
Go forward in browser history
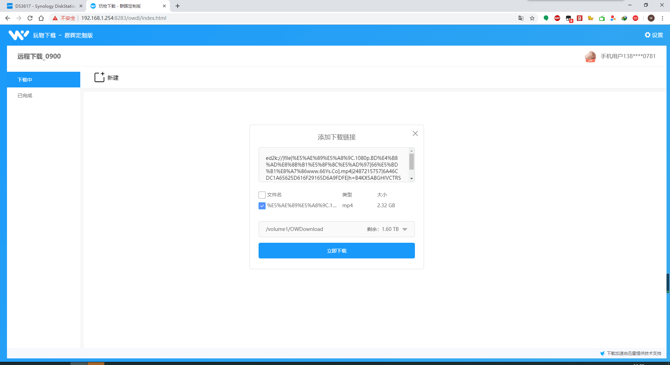click(x=19, y=18)
